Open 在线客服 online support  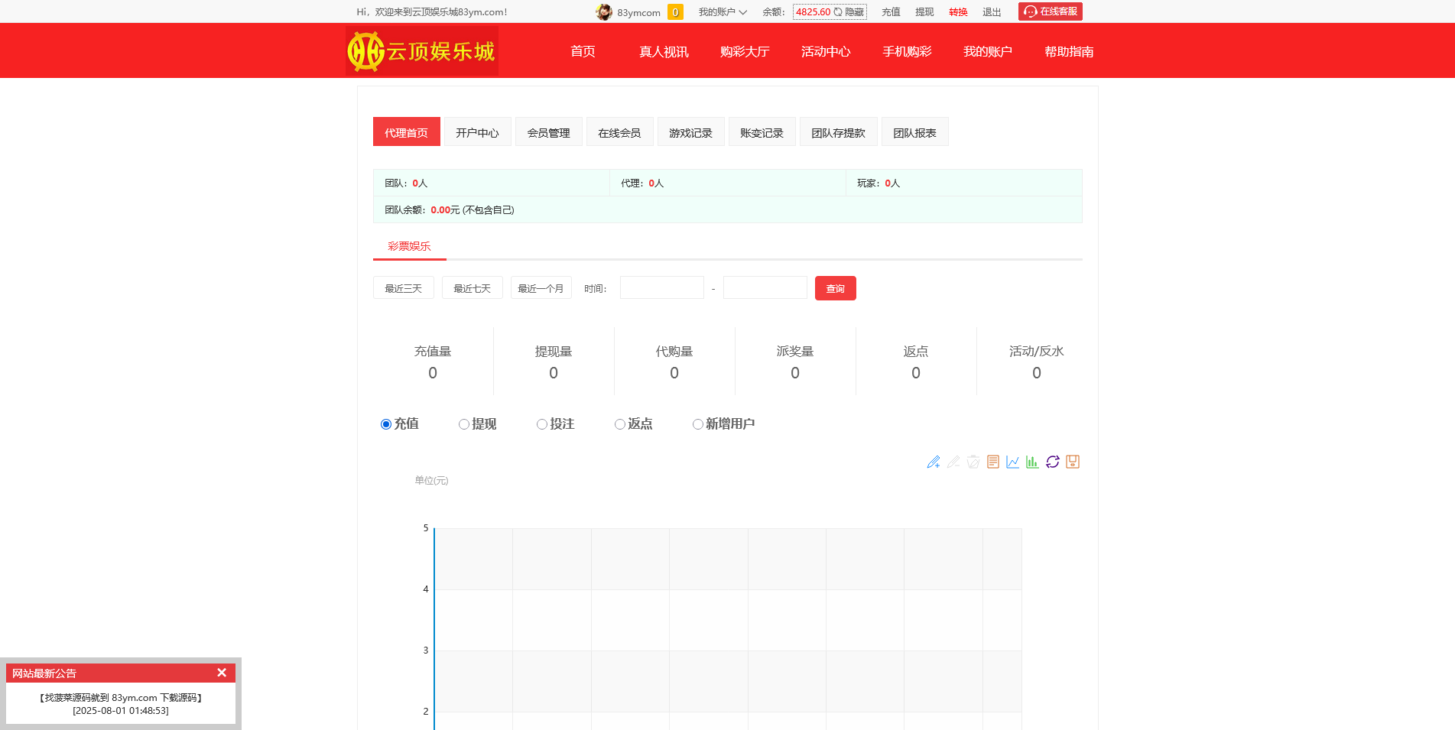[x=1050, y=11]
